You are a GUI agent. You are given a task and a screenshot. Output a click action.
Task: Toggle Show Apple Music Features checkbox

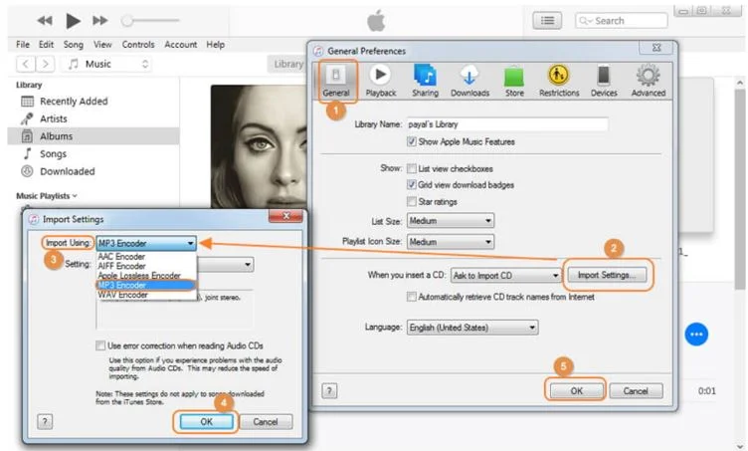click(412, 142)
